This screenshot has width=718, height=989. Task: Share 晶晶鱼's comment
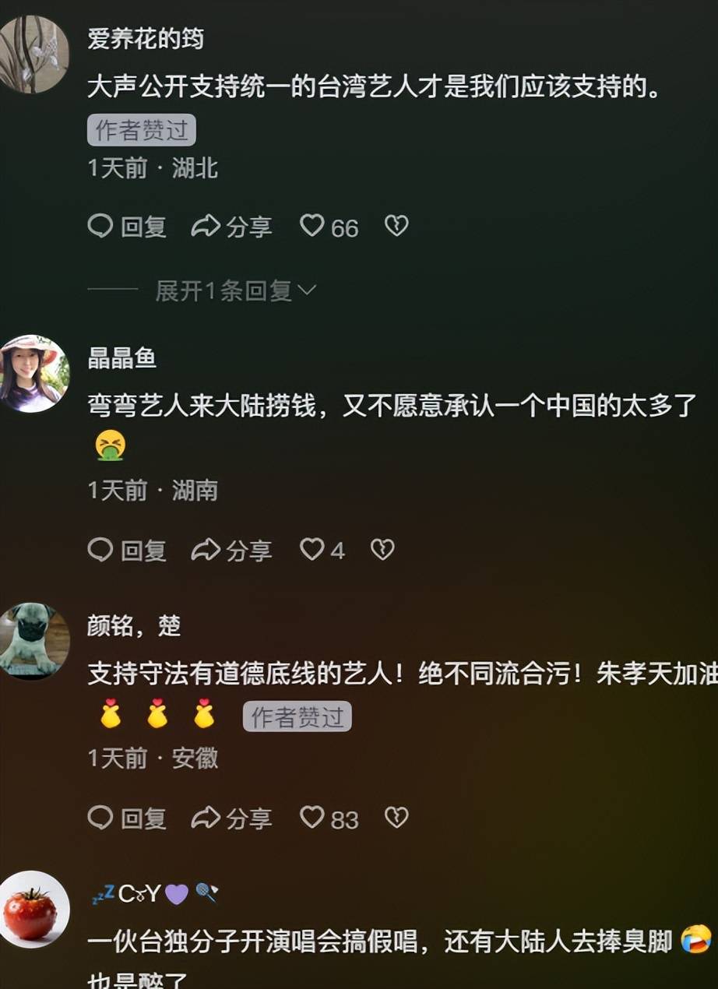click(x=231, y=551)
